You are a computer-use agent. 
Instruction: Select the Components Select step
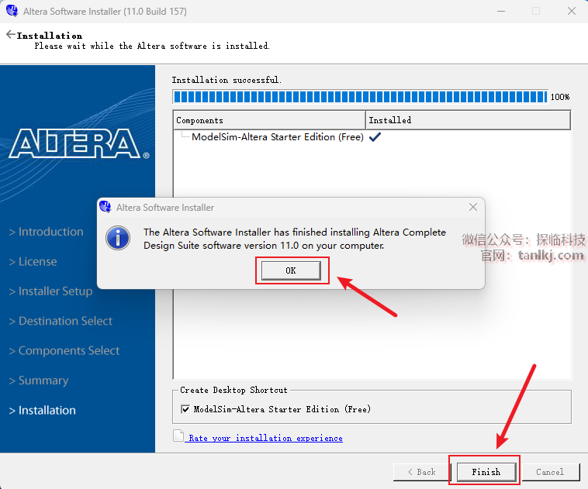[x=64, y=351]
